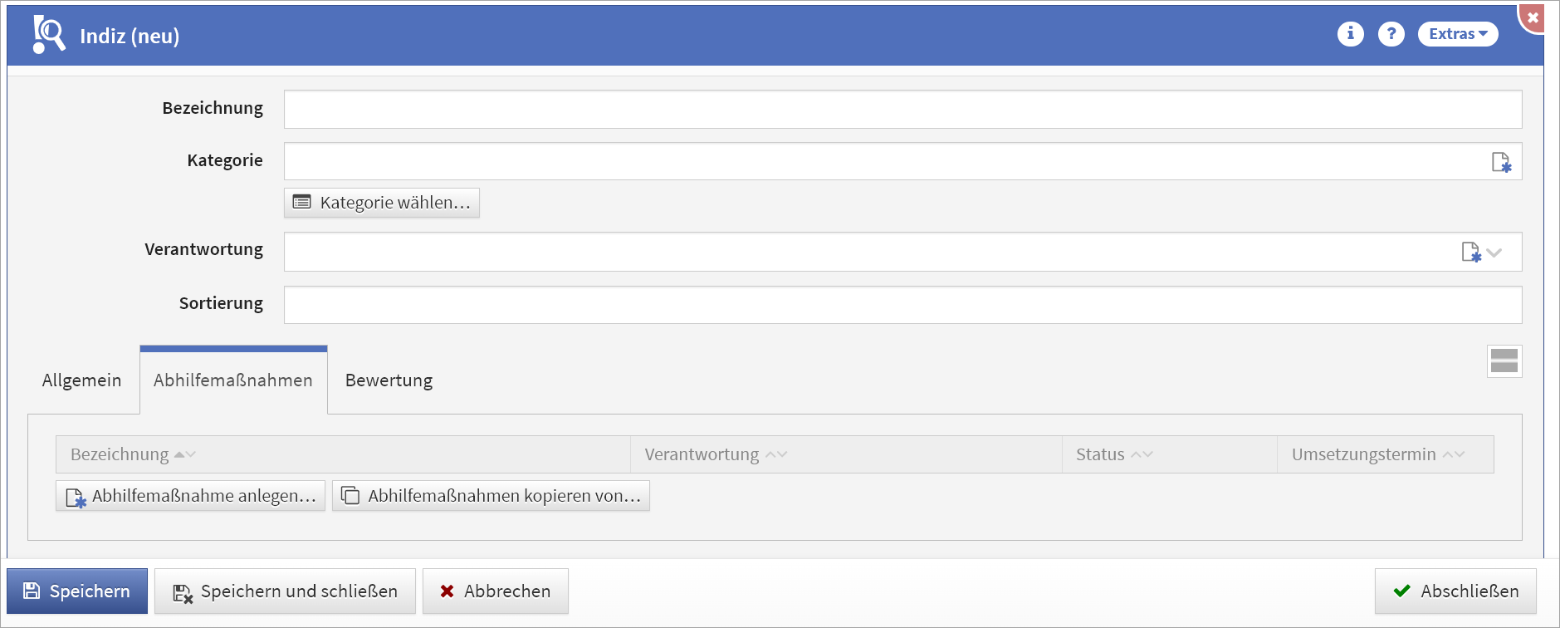The height and width of the screenshot is (628, 1560).
Task: Click the Kategorie wählen button
Action: 382,203
